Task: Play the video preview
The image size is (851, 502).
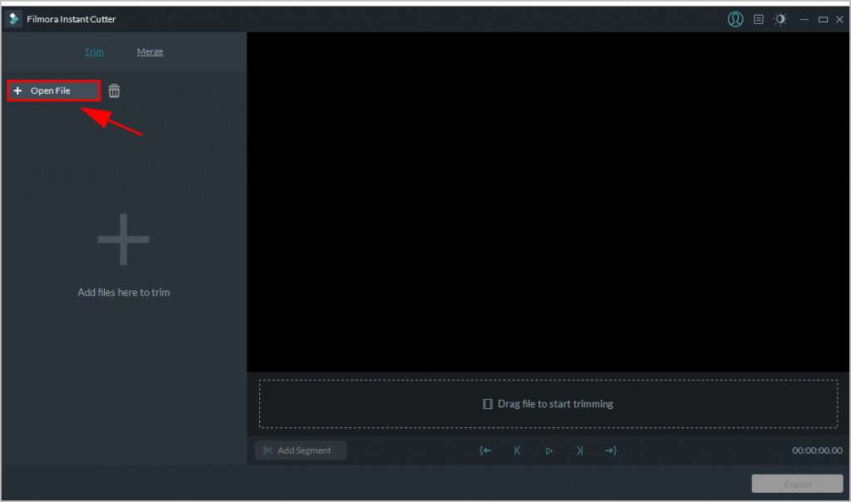Action: pos(548,451)
